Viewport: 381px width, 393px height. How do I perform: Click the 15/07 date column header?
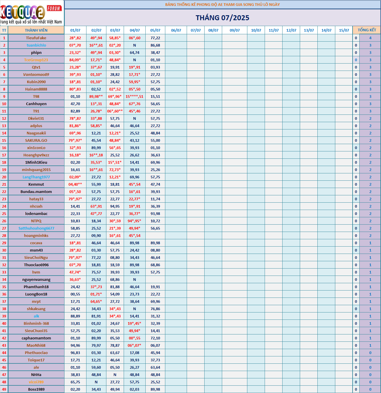344,30
